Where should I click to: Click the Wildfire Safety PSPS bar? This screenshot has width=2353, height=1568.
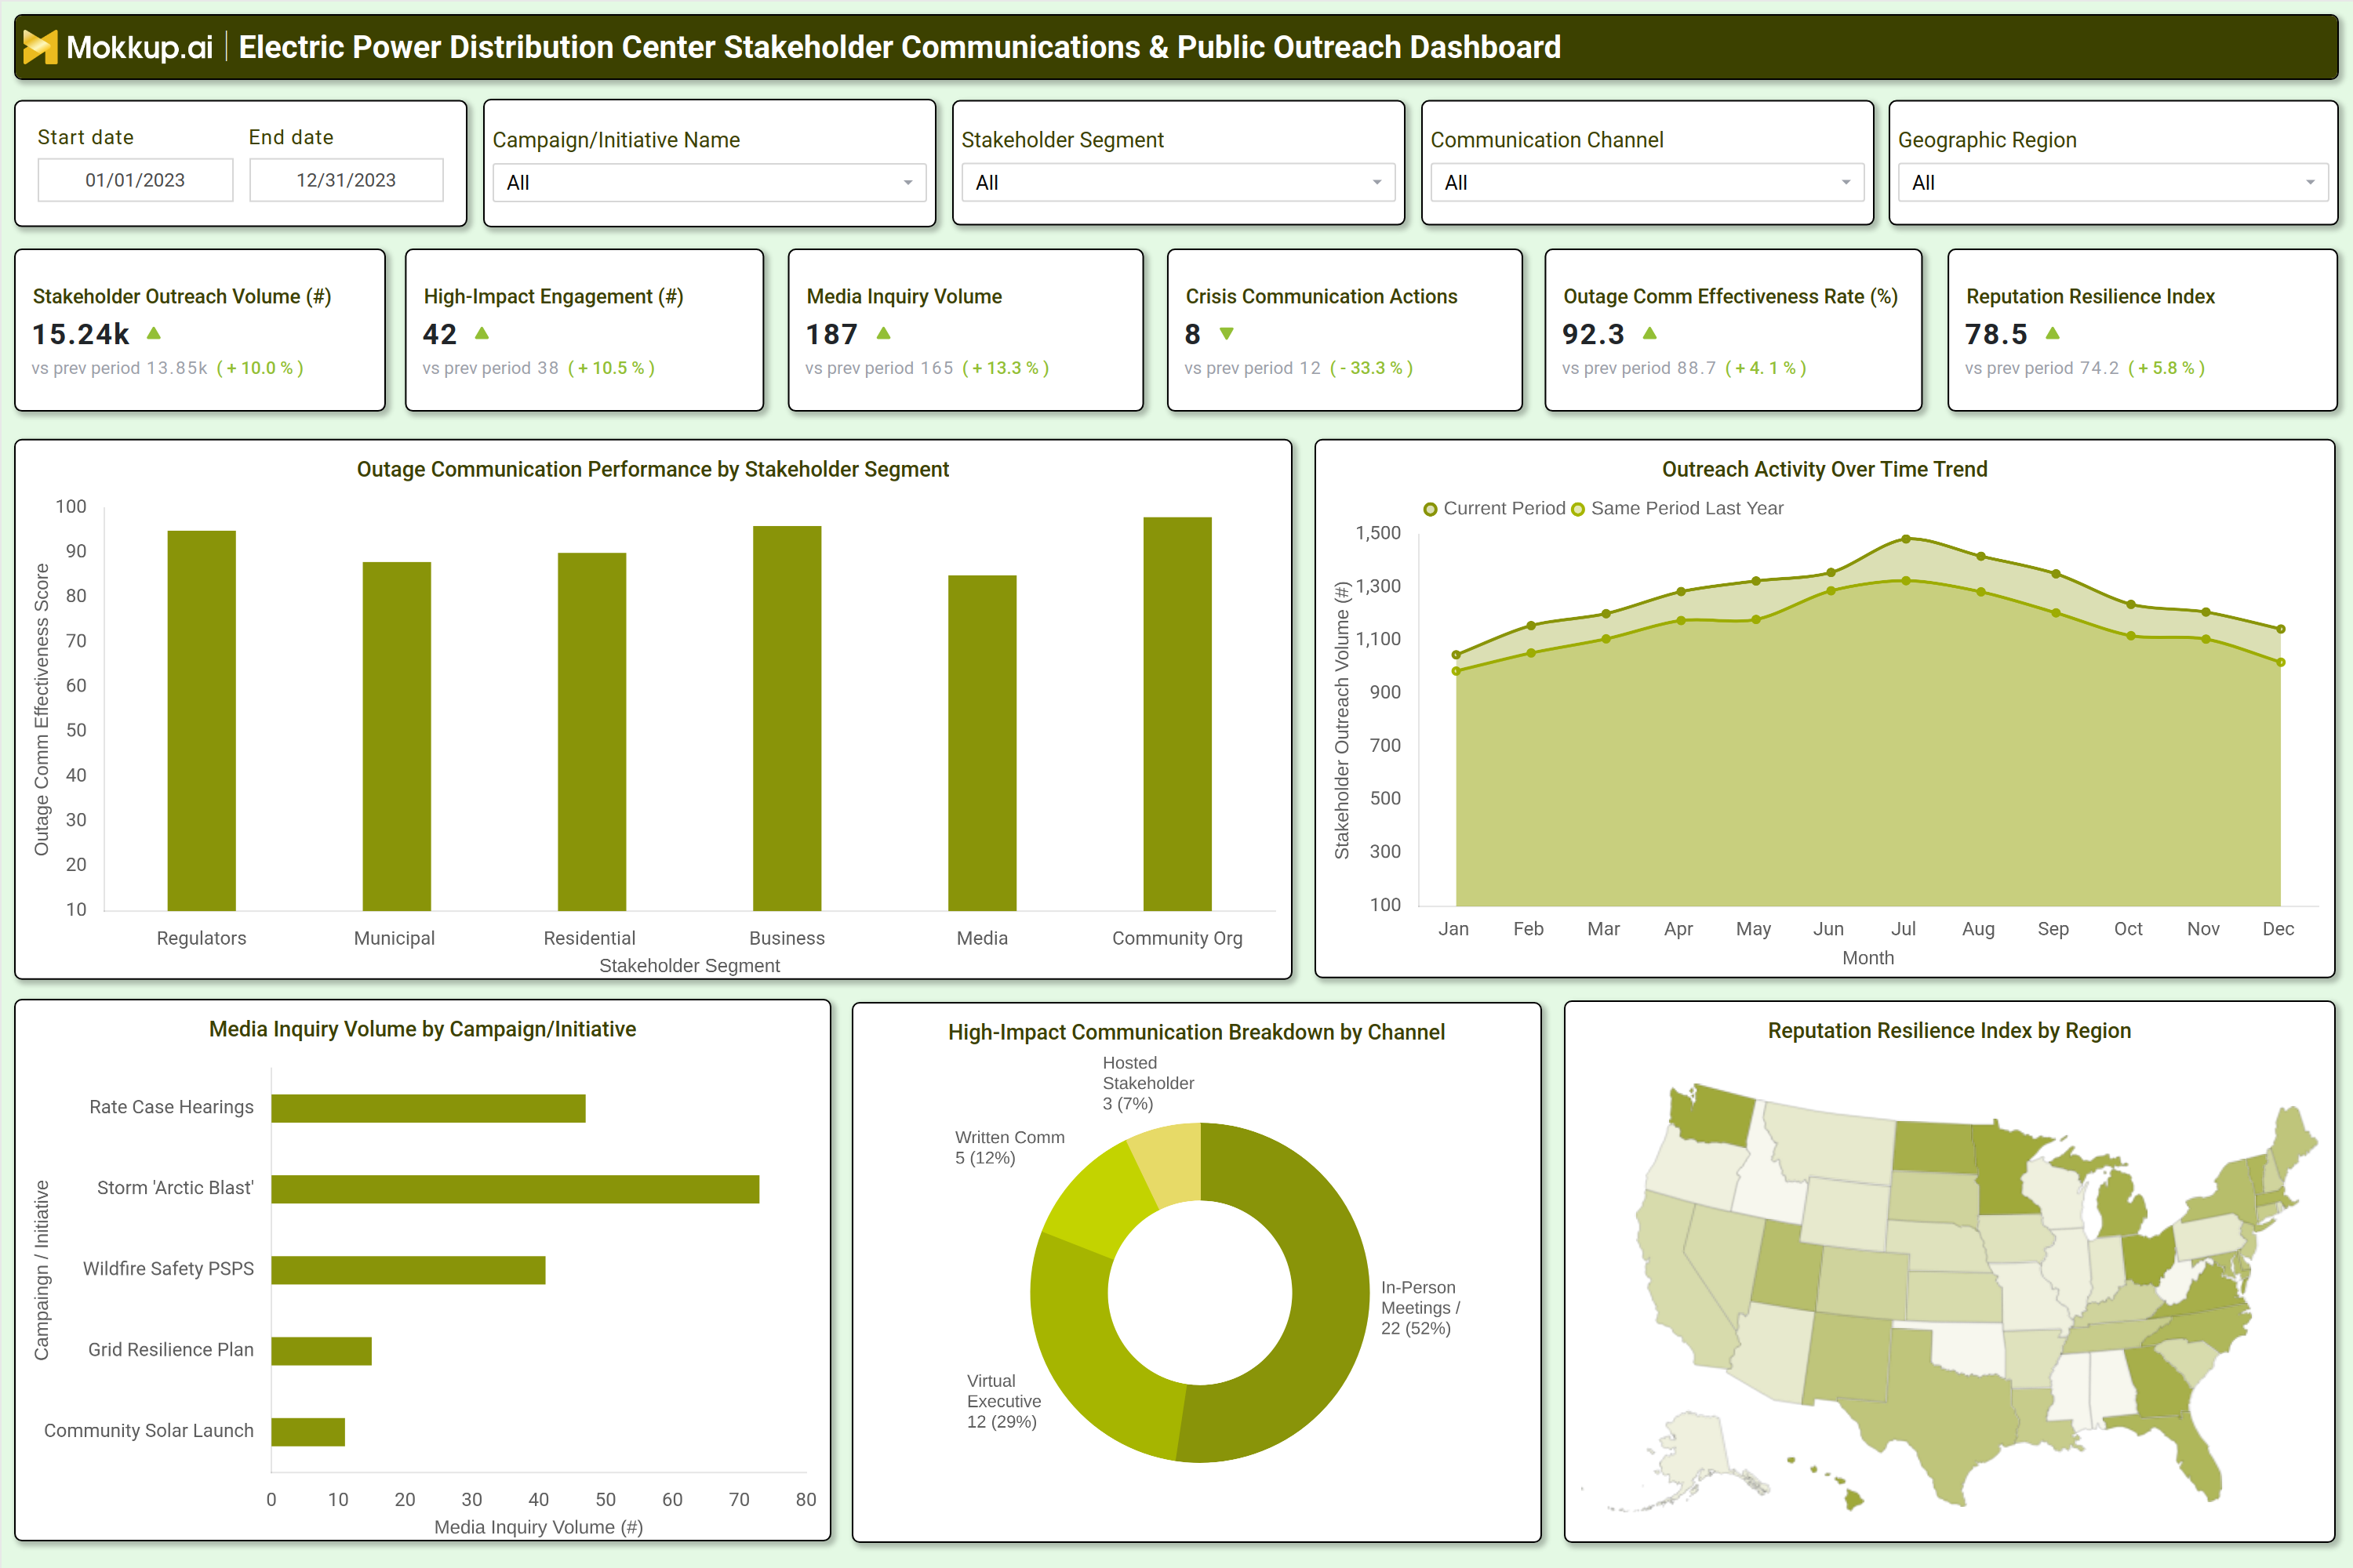pyautogui.click(x=408, y=1270)
